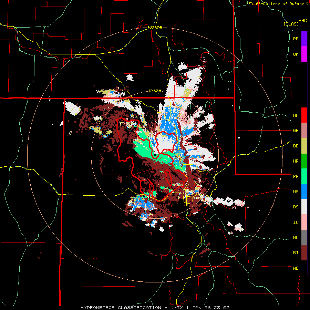This screenshot has width=310, height=310.
Task: Click the IC legend label
Action: click(296, 223)
